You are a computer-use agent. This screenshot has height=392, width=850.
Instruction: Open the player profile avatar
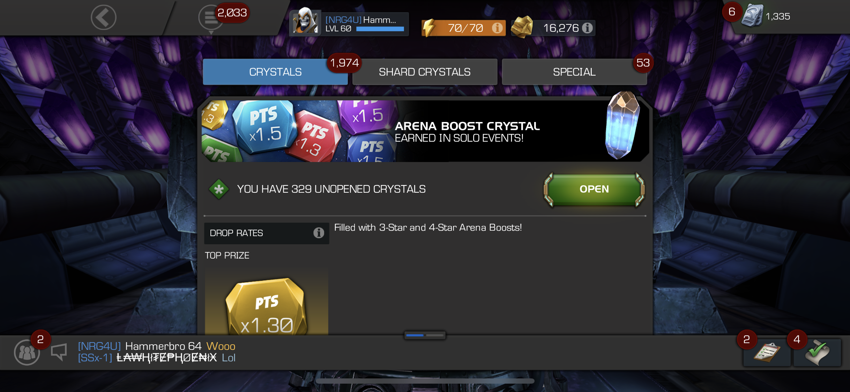pos(305,21)
